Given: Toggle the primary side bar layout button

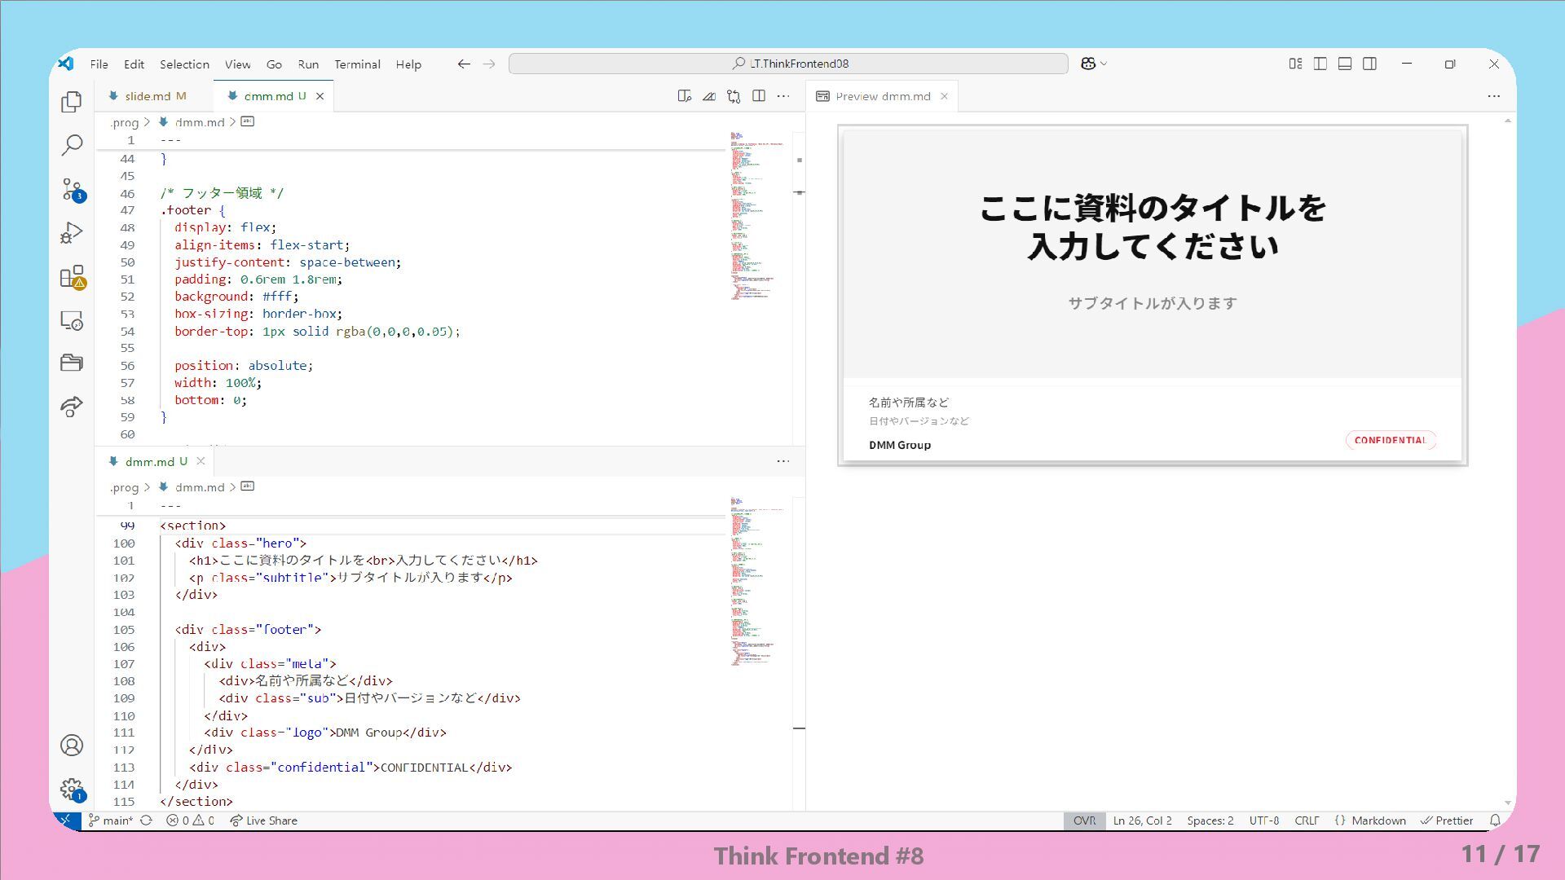Looking at the screenshot, I should point(1320,64).
